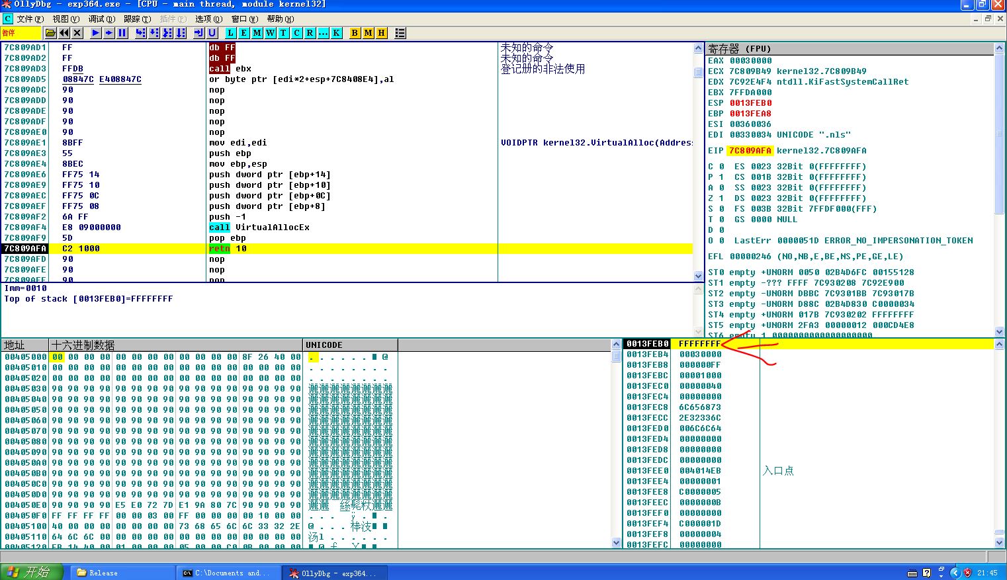The height and width of the screenshot is (580, 1007).
Task: Close the debugged program with the X icon
Action: click(x=77, y=32)
